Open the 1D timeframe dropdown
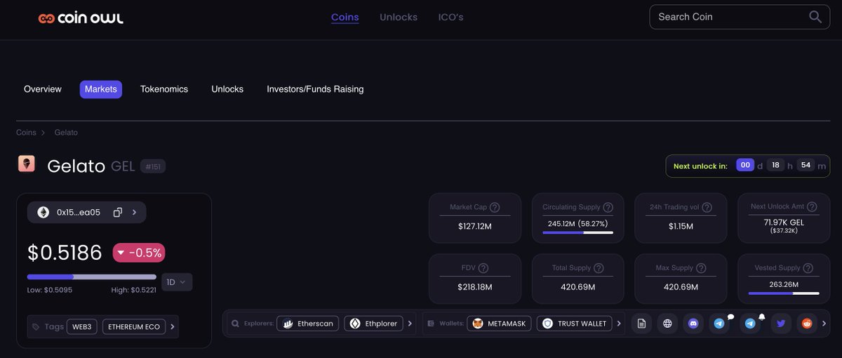842x358 pixels. pos(176,282)
